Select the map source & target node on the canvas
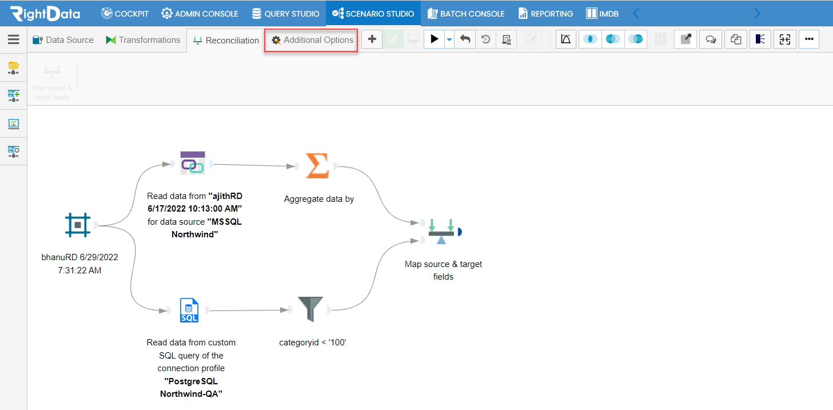Image resolution: width=833 pixels, height=410 pixels. click(x=441, y=231)
